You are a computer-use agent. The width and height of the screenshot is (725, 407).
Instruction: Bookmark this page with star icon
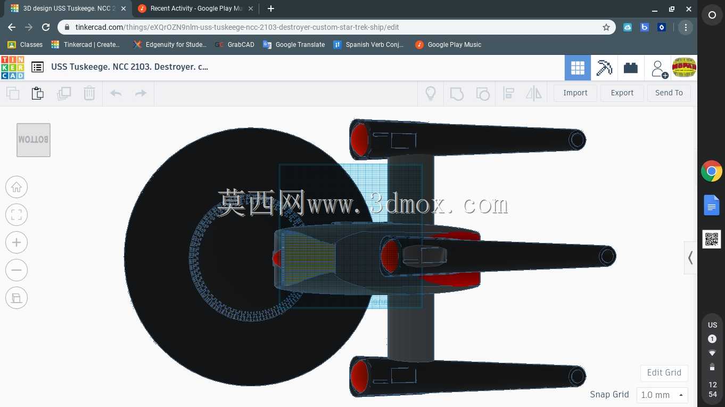(x=606, y=27)
